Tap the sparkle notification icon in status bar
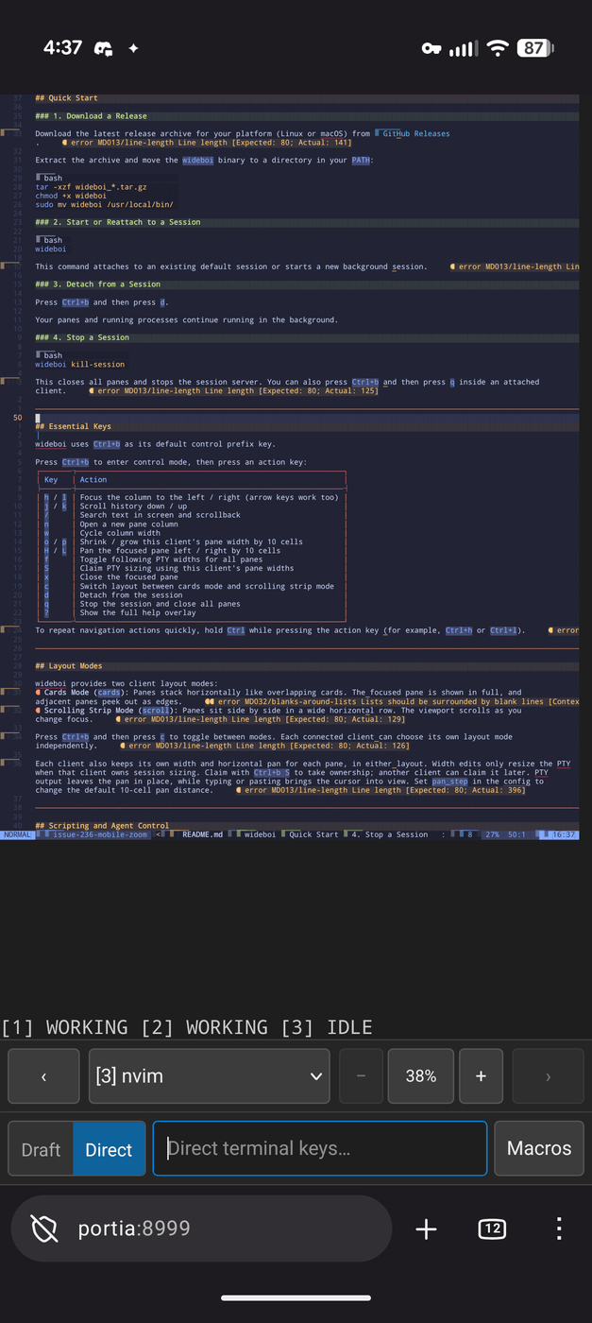Viewport: 592px width, 1323px height. click(133, 47)
